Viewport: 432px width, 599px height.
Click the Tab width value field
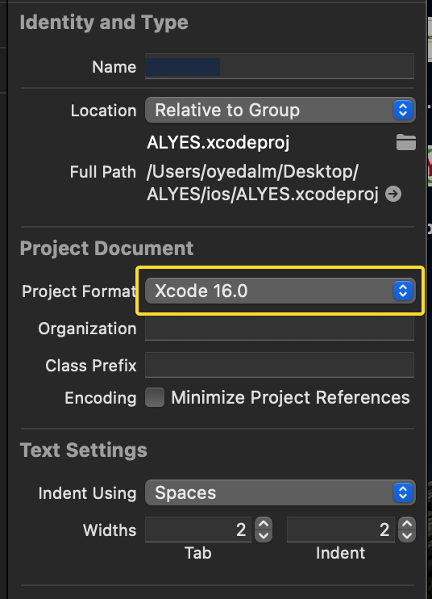click(198, 530)
